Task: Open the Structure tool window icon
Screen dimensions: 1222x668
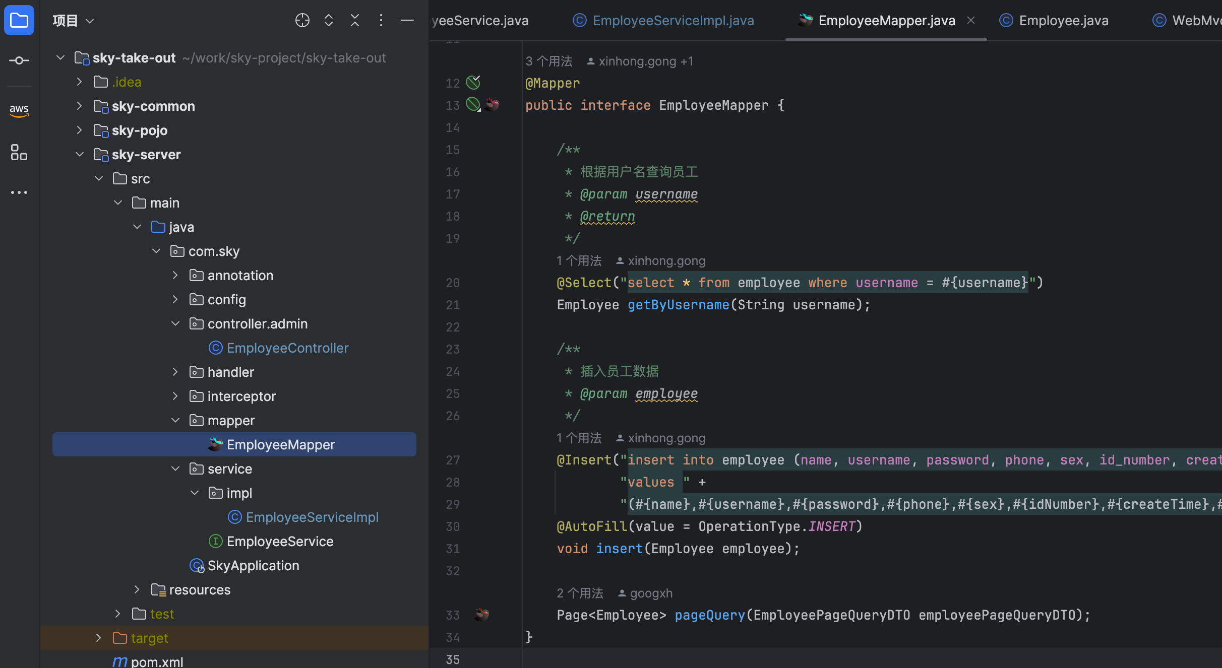Action: 19,152
